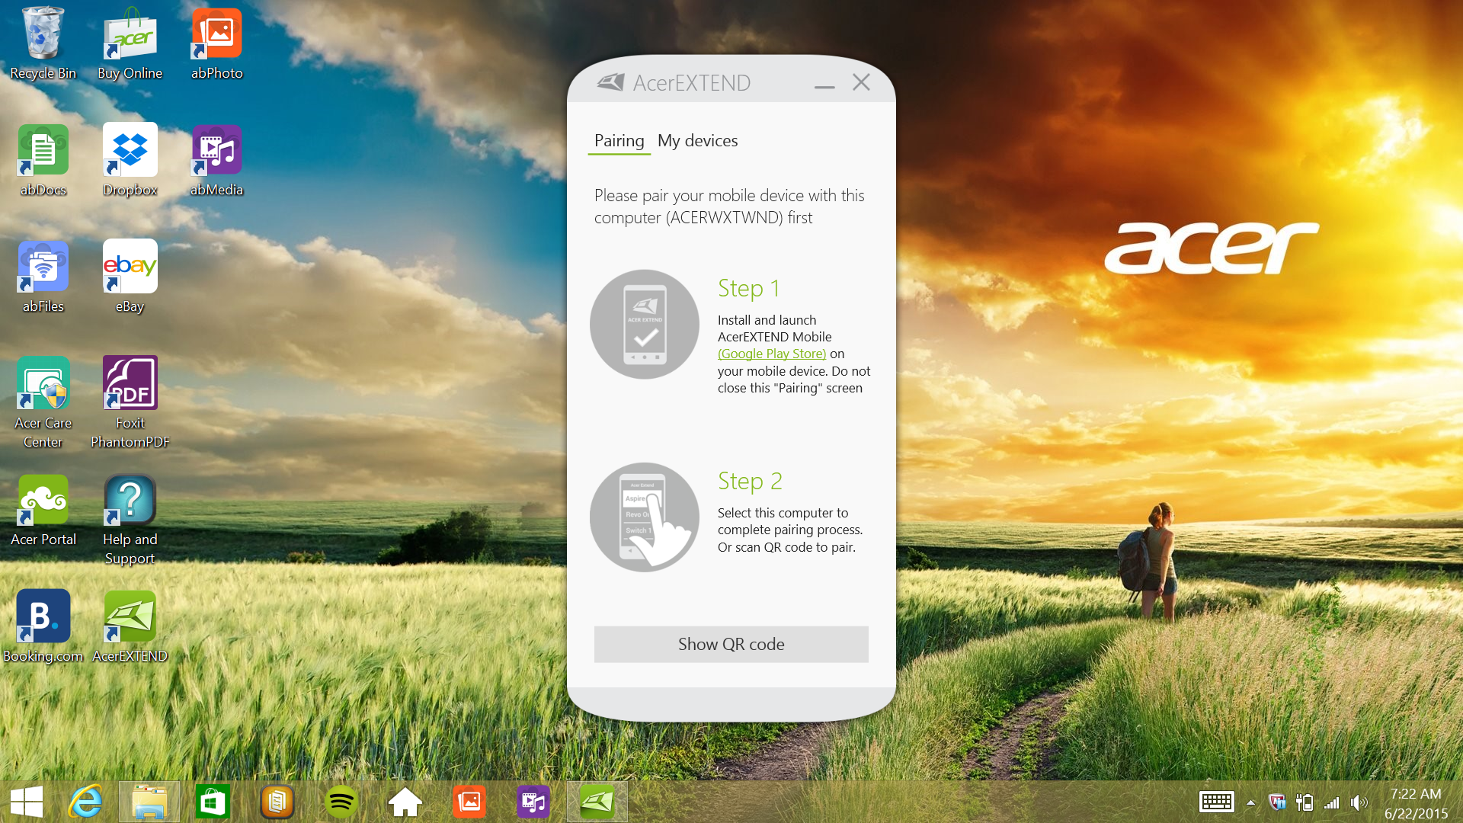This screenshot has height=823, width=1463.
Task: Click the Windows Start button
Action: (x=27, y=802)
